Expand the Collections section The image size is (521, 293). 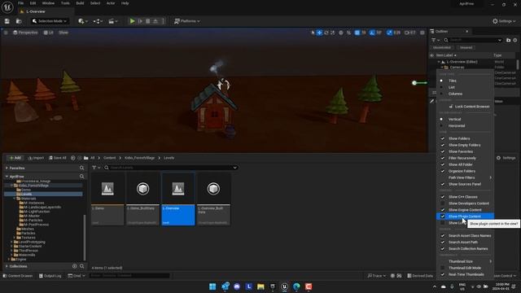[x=7, y=266]
